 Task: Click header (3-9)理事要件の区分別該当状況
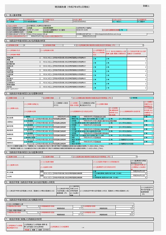pos(89,112)
